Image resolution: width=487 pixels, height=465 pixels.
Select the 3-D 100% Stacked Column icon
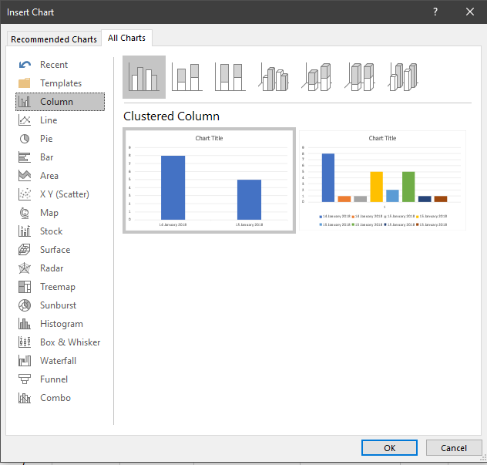[360, 77]
